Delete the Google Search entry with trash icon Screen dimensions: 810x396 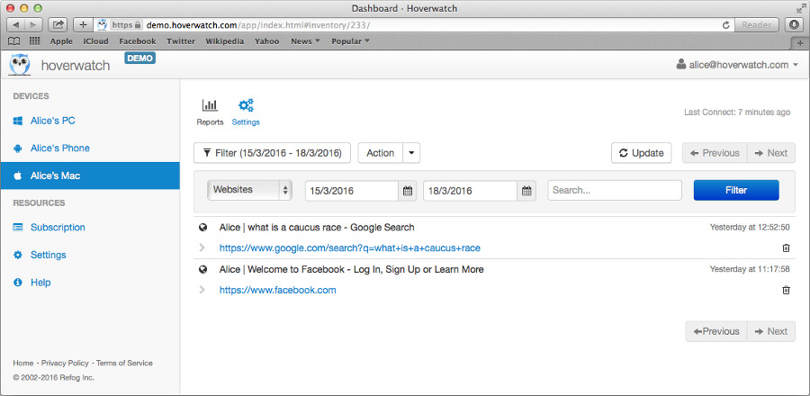coord(786,247)
